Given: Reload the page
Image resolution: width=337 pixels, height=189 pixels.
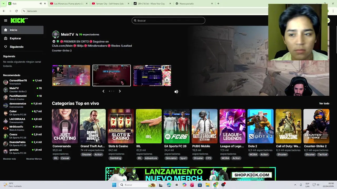Looking at the screenshot, I should coord(16,11).
